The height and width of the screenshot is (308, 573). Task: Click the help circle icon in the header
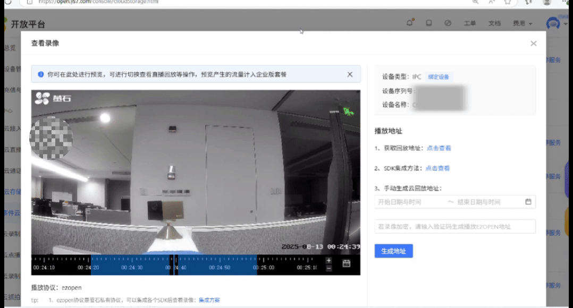(x=448, y=23)
